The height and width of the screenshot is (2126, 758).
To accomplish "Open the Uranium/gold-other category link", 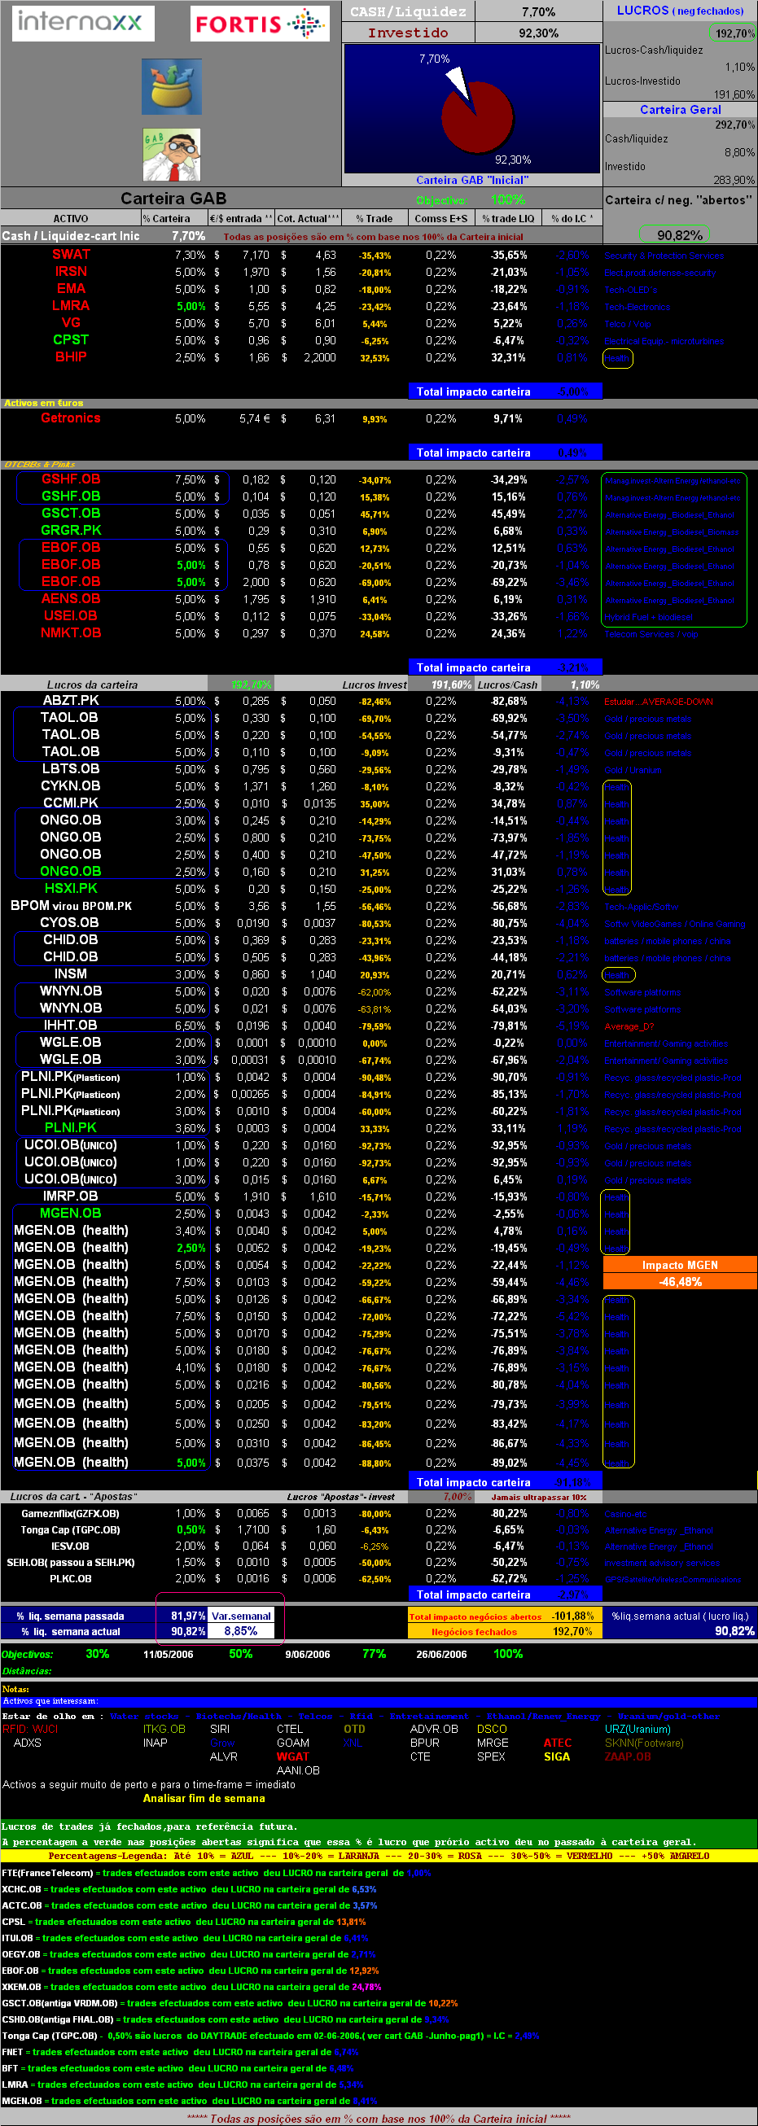I will coord(668,1717).
